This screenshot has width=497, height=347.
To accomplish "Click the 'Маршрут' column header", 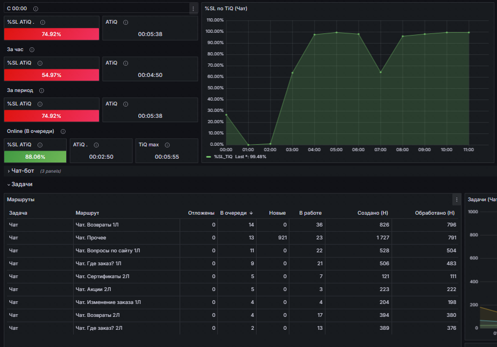I will (x=87, y=213).
